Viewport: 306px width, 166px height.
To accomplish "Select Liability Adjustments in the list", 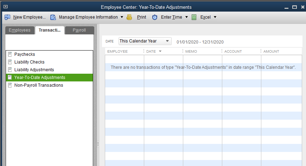I will (50, 70).
